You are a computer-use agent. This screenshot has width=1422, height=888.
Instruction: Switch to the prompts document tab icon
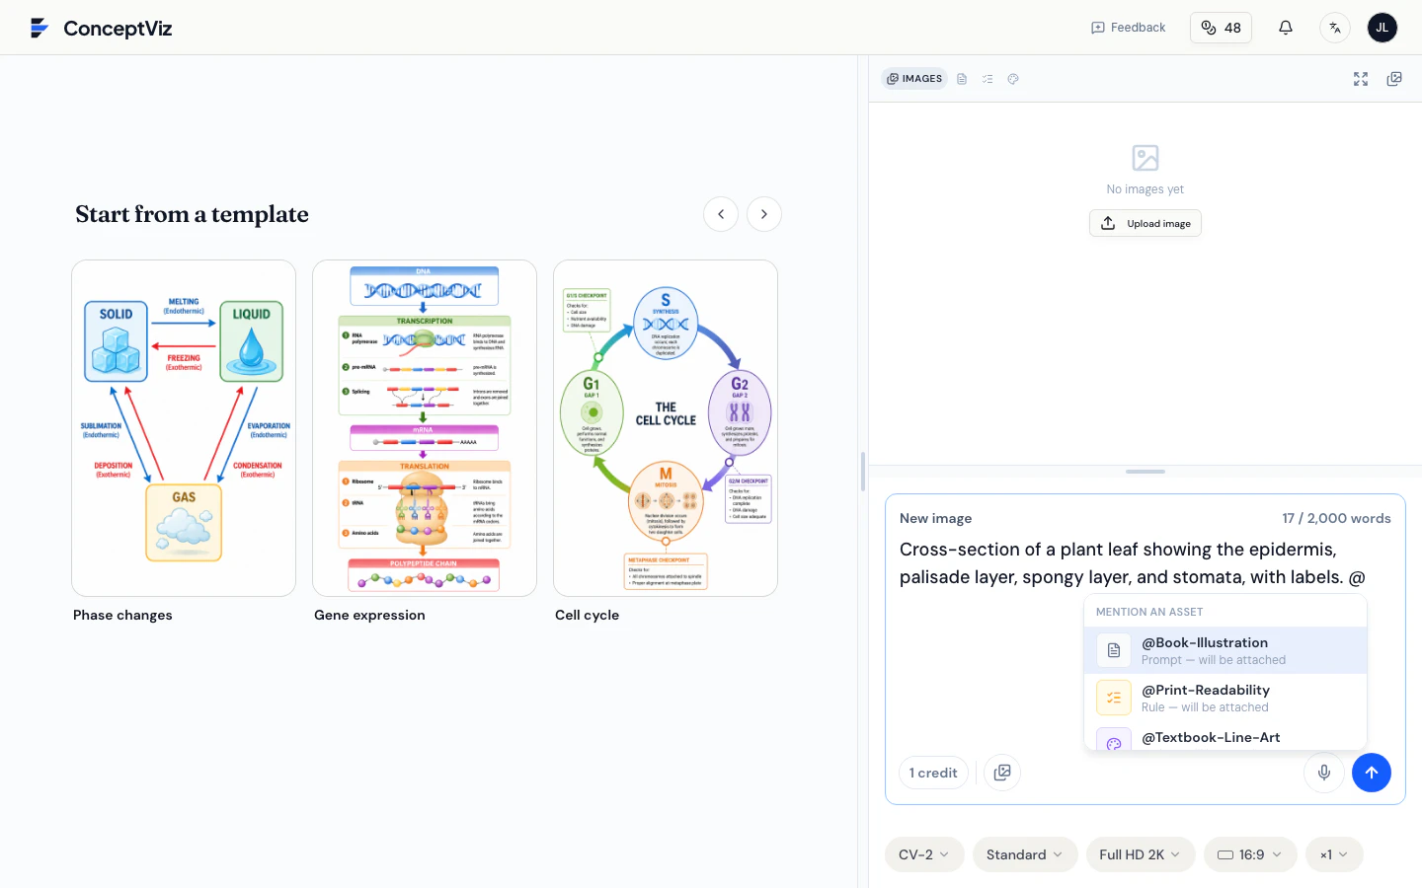(x=962, y=79)
